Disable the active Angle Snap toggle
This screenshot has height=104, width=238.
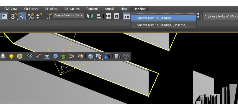coord(22,16)
